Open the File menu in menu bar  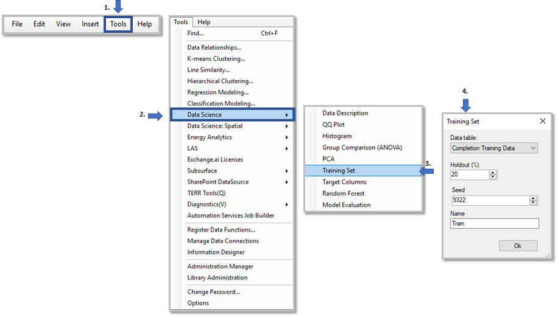(x=17, y=24)
